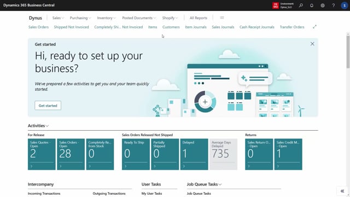Open the Completely Reserved from Stock tile

pyautogui.click(x=100, y=154)
